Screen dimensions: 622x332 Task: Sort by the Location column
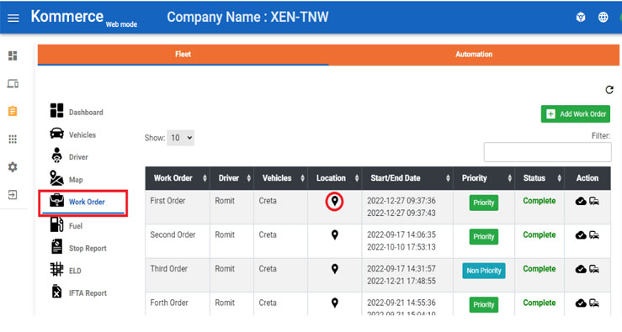(335, 178)
